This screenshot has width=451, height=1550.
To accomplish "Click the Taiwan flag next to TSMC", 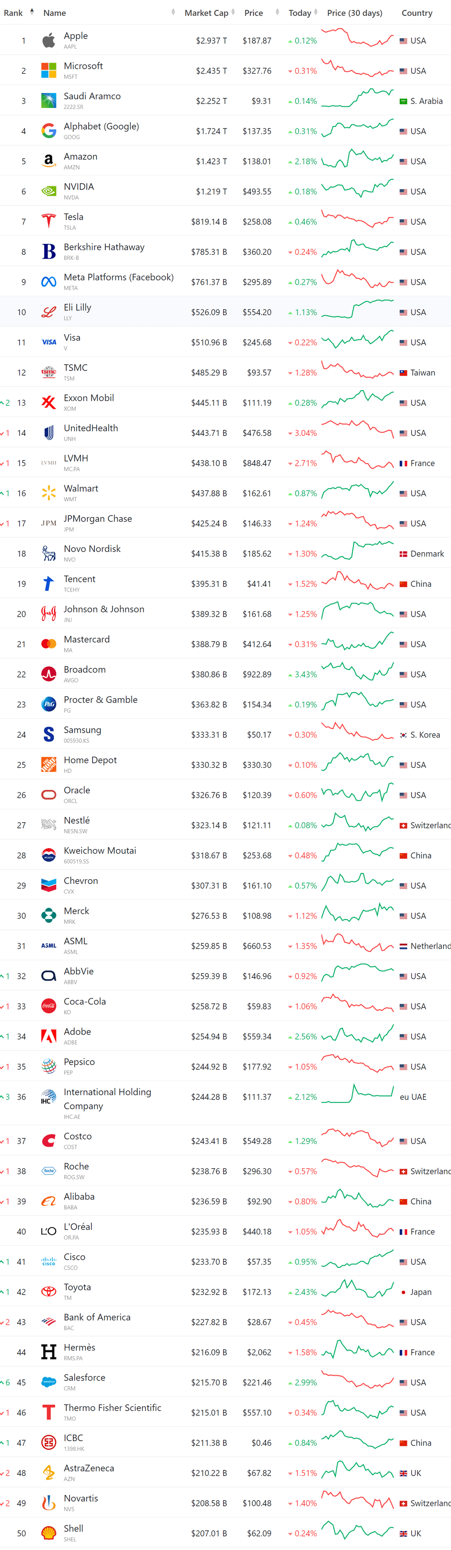I will point(403,373).
